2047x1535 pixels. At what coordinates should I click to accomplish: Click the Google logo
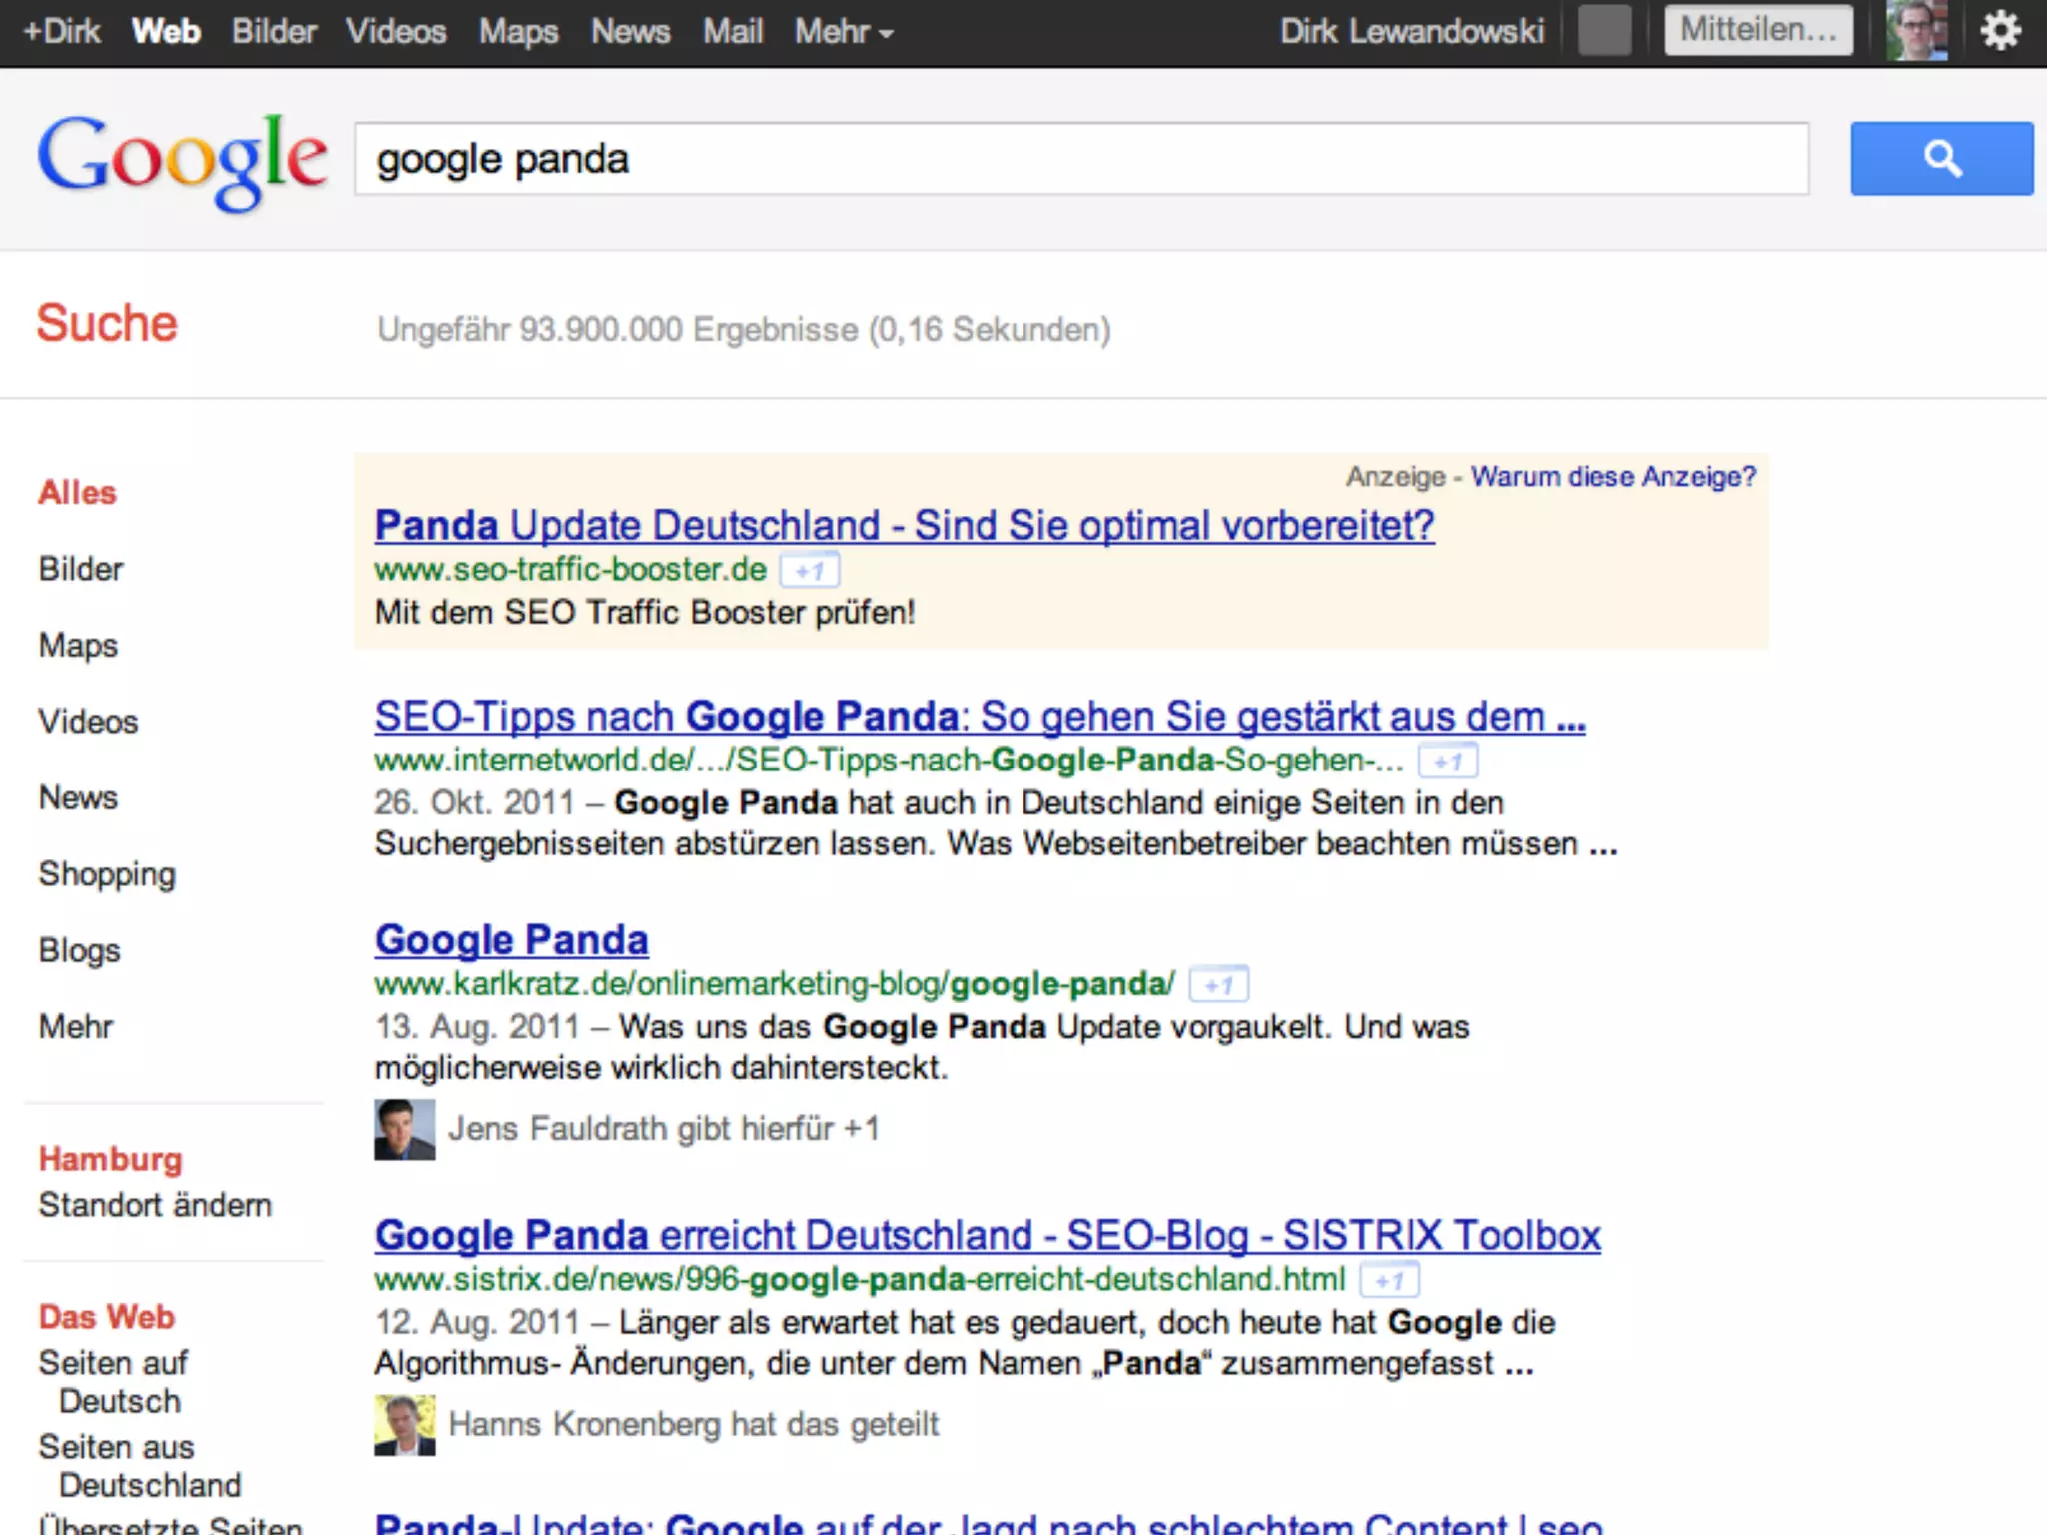(182, 160)
